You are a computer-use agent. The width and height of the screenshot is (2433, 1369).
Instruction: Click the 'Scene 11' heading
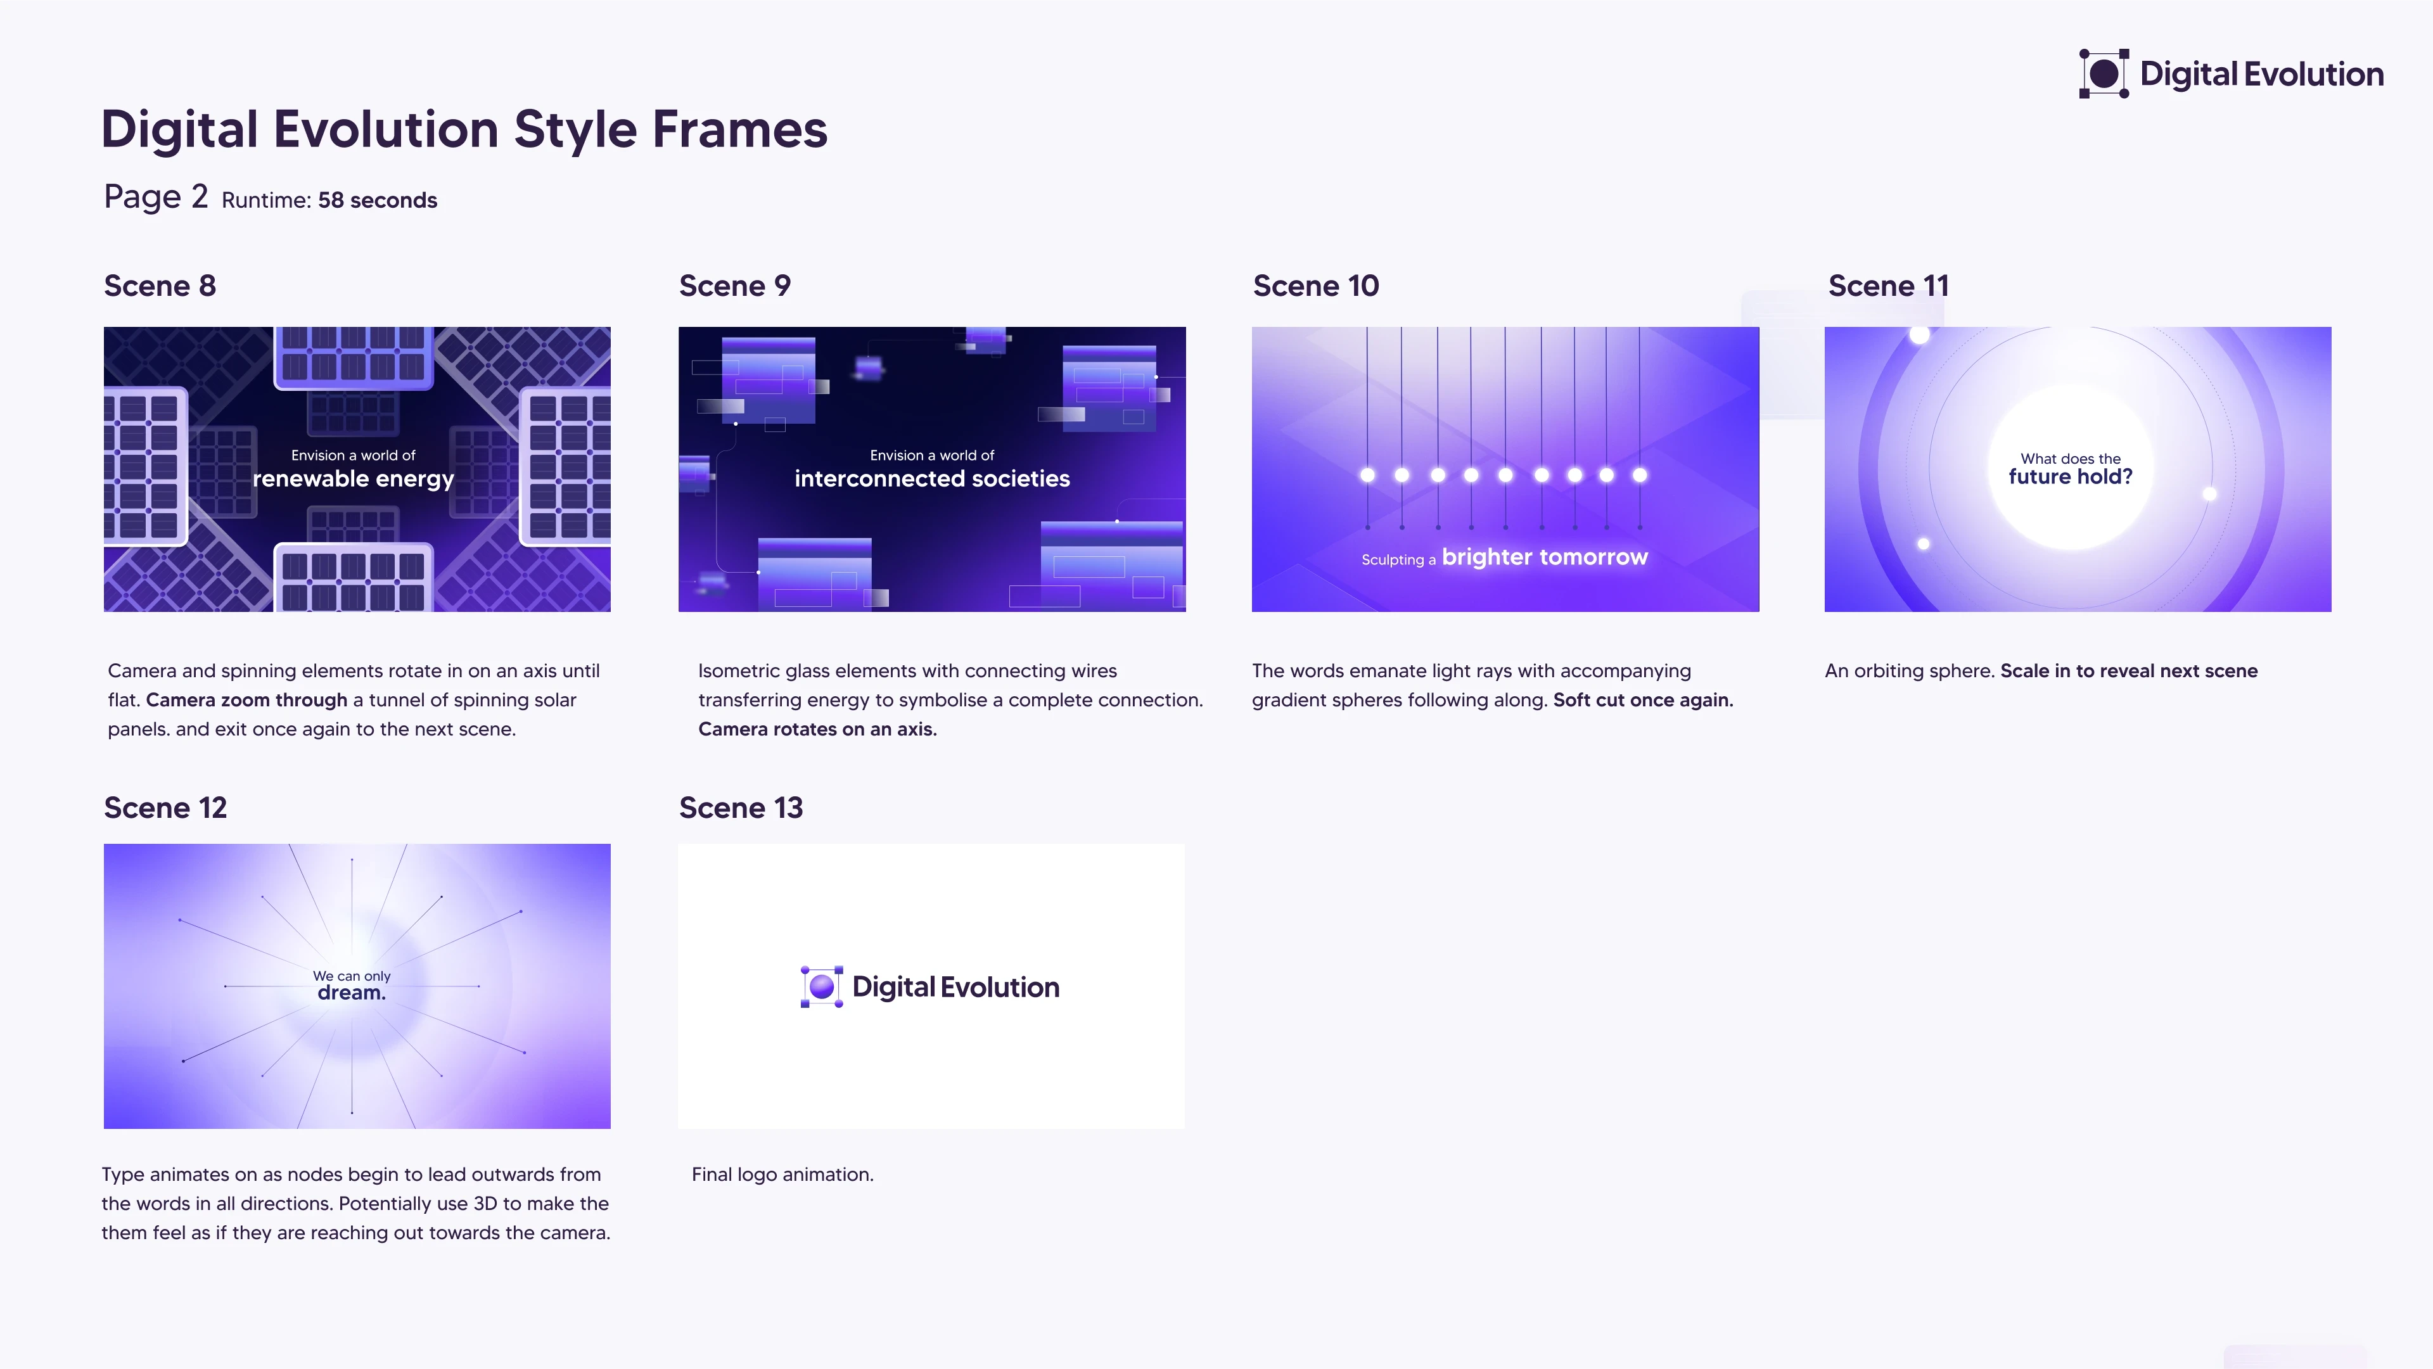point(1888,285)
